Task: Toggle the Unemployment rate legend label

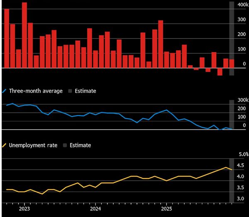Action: click(x=33, y=145)
